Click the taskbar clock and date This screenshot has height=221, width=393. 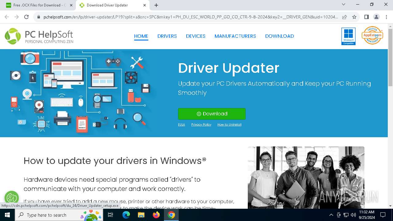point(367,215)
